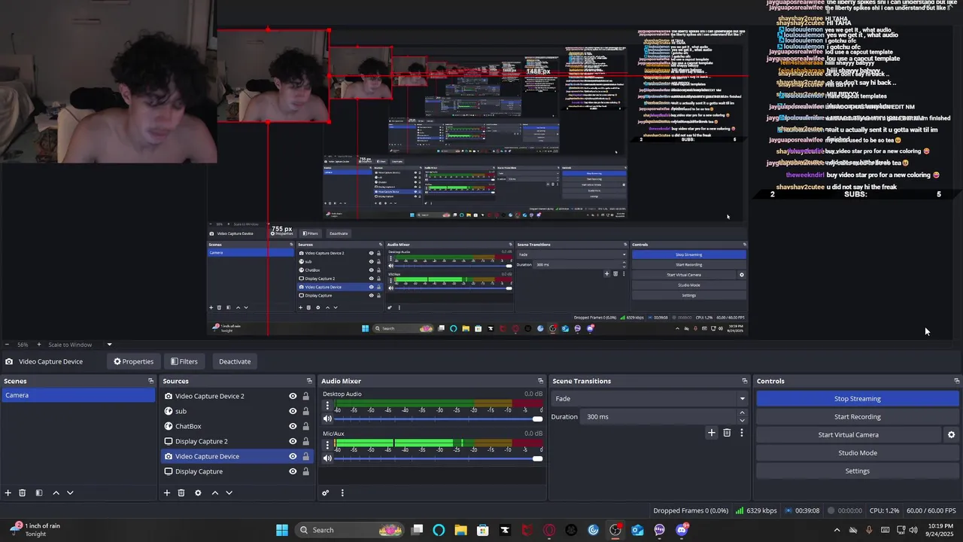Image resolution: width=963 pixels, height=542 pixels.
Task: Move scene down in Scenes panel
Action: pyautogui.click(x=70, y=493)
